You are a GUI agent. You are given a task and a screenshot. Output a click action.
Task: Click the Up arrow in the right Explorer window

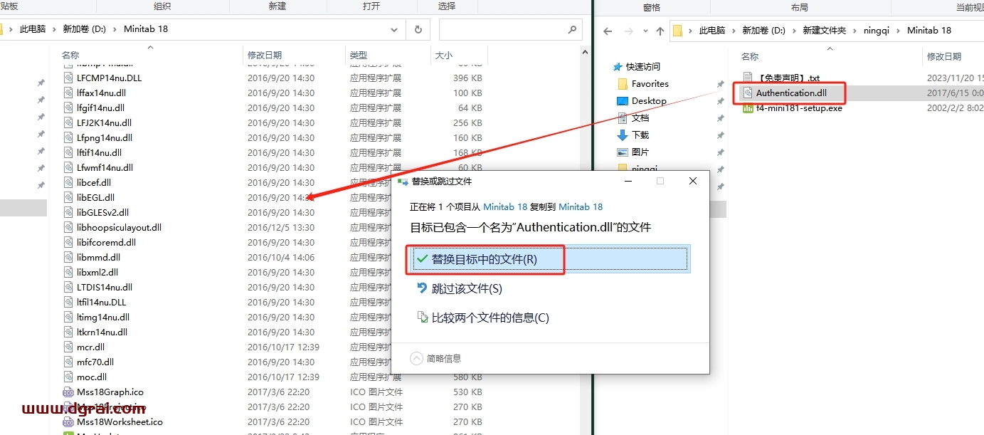click(x=660, y=31)
